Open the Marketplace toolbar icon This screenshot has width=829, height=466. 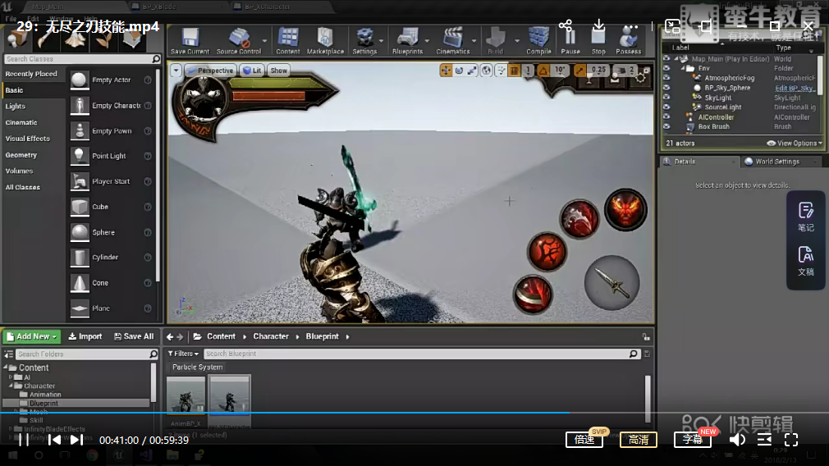click(325, 41)
